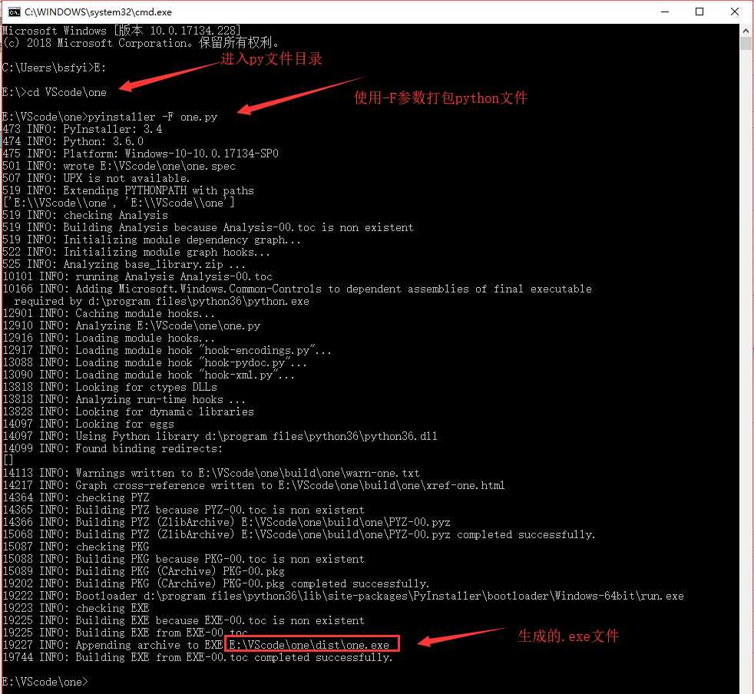Click the line "473 INFO: PyInstaller: 3.4"

82,129
